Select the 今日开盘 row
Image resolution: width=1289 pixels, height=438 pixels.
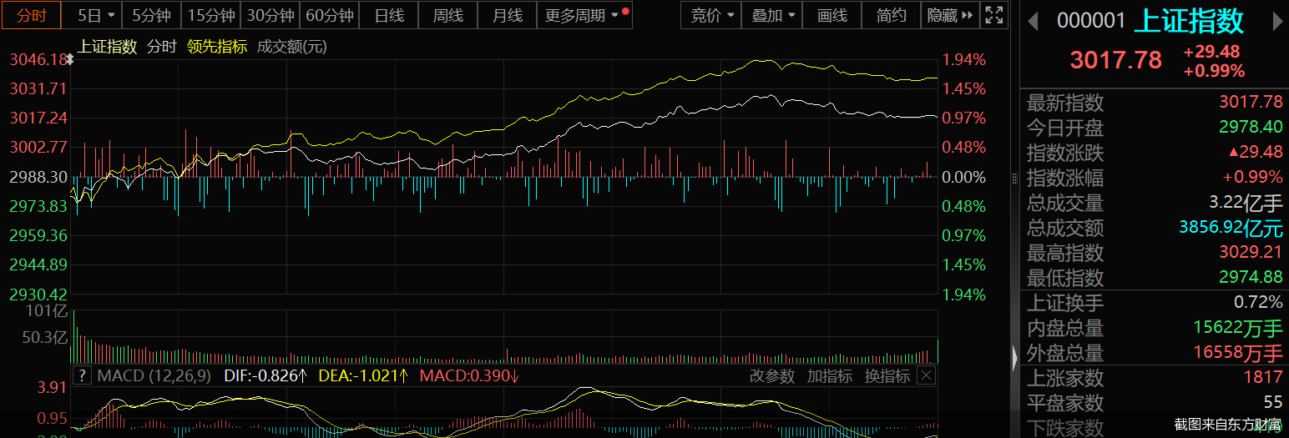point(1155,128)
